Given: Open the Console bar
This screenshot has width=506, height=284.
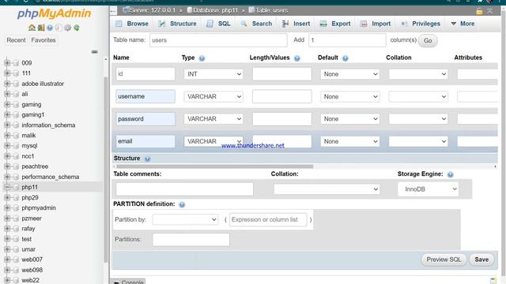Looking at the screenshot, I should (128, 282).
